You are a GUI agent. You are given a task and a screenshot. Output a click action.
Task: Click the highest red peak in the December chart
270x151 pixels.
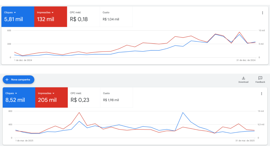point(239,32)
